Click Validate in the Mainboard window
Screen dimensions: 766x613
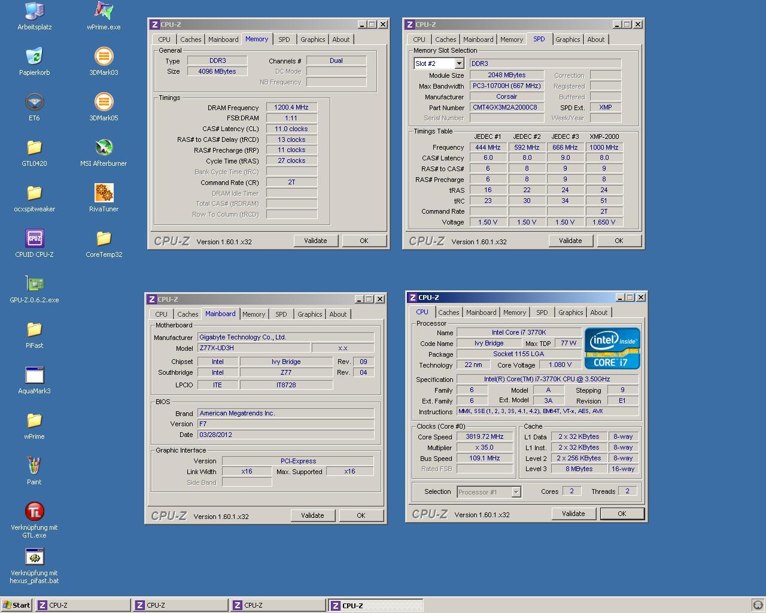pyautogui.click(x=312, y=515)
